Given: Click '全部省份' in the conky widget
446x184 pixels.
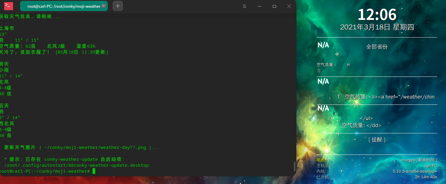Looking at the screenshot, I should [x=377, y=47].
